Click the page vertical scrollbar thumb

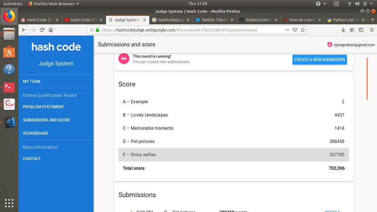pyautogui.click(x=367, y=79)
